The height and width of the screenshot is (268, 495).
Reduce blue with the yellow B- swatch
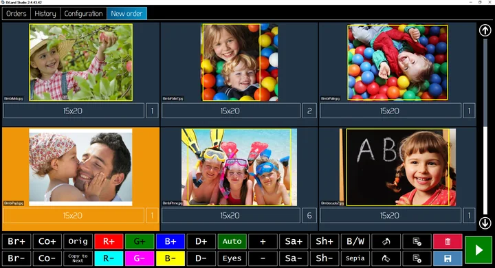coord(170,258)
